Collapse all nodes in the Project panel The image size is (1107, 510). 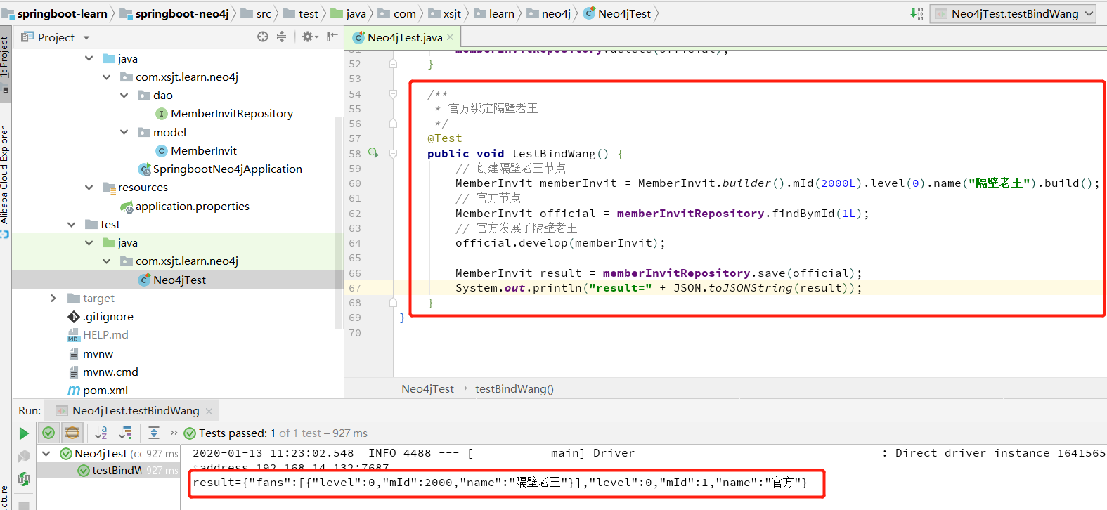pyautogui.click(x=281, y=37)
